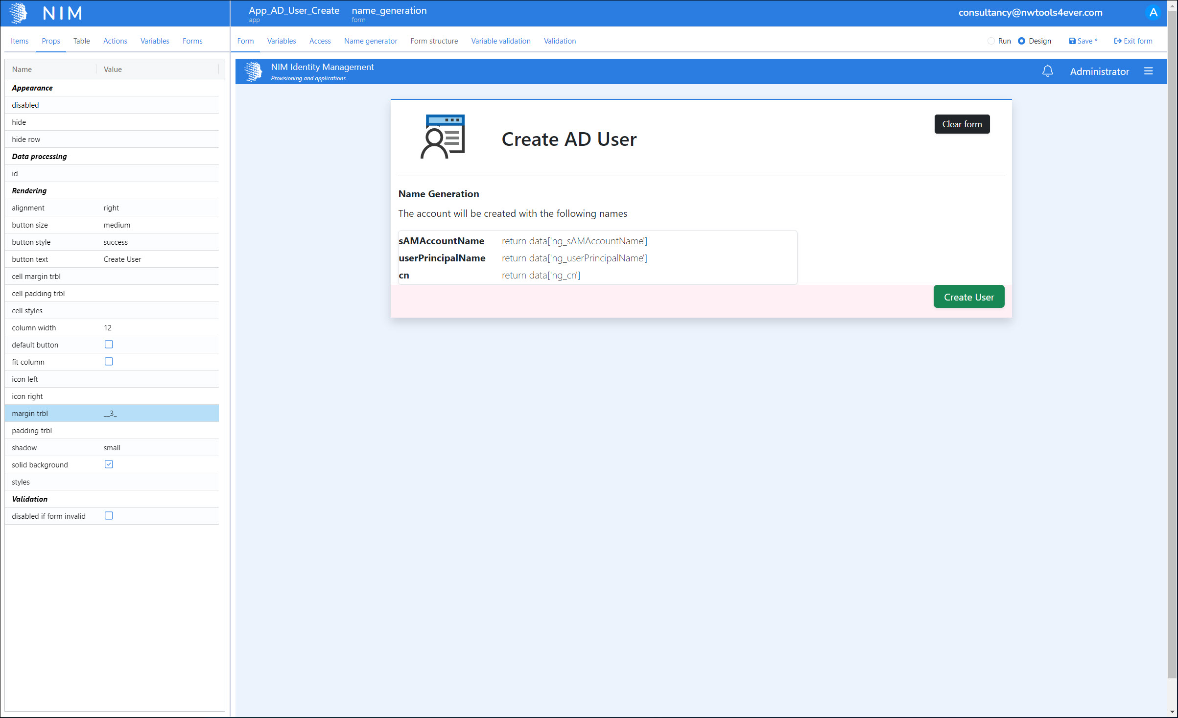The image size is (1178, 718).
Task: Open the hamburger menu icon
Action: point(1148,71)
